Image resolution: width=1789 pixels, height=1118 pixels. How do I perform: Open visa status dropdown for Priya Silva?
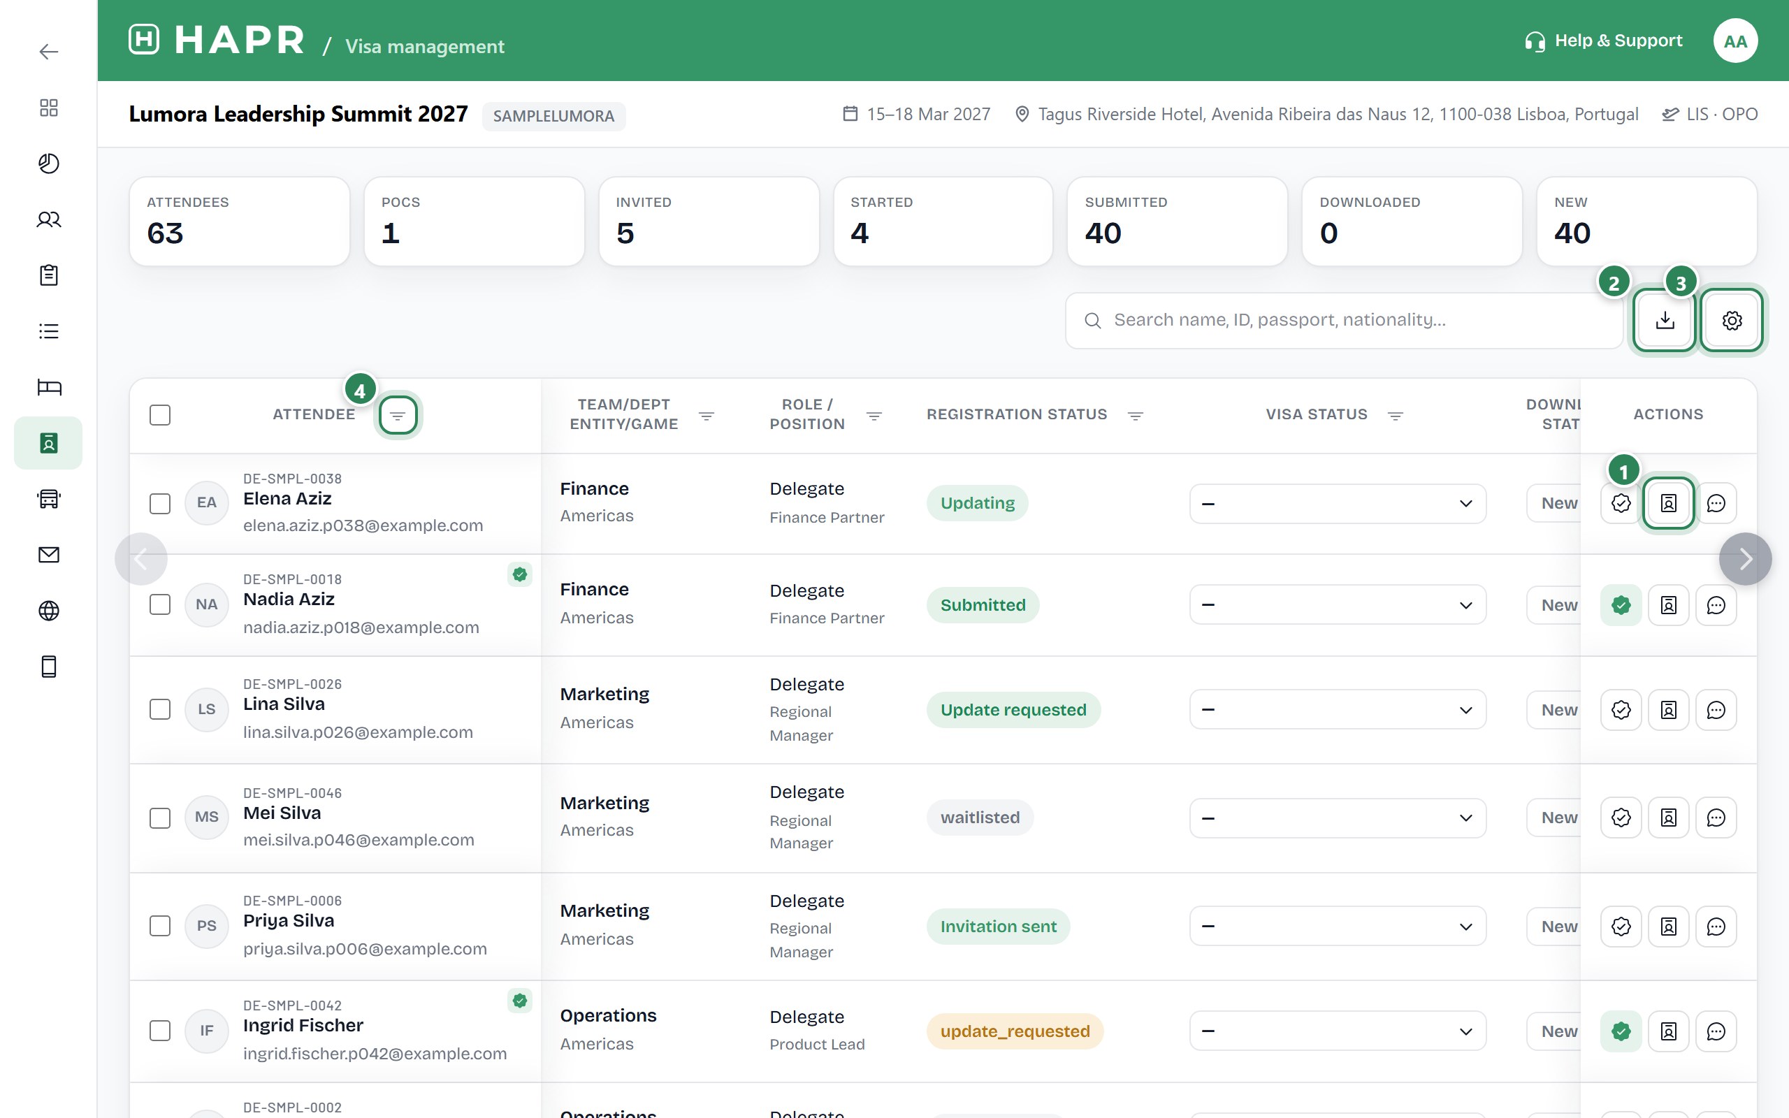point(1338,927)
